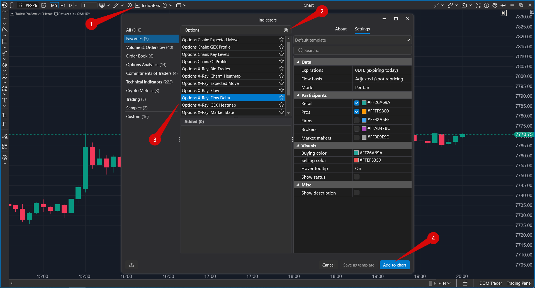The width and height of the screenshot is (535, 288).
Task: Open the calendar icon in bottom bar
Action: click(465, 283)
